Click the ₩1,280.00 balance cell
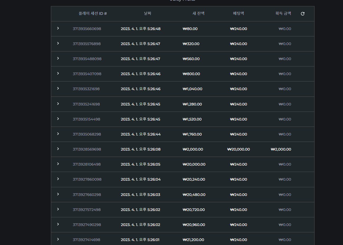This screenshot has width=343, height=245. click(x=192, y=104)
